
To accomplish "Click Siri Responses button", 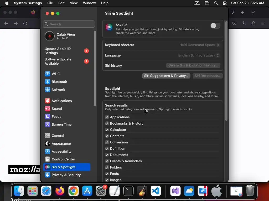I will click(208, 76).
